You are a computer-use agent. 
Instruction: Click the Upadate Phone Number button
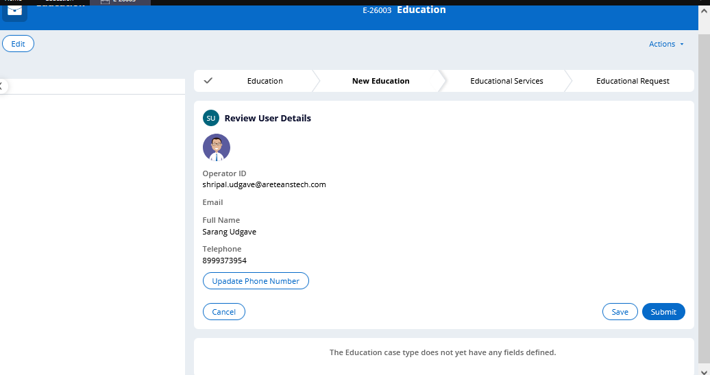pyautogui.click(x=256, y=281)
